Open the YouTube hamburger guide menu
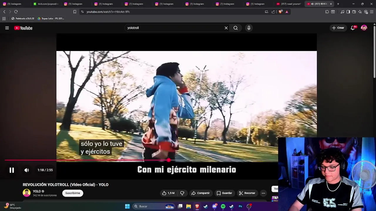 (7, 28)
